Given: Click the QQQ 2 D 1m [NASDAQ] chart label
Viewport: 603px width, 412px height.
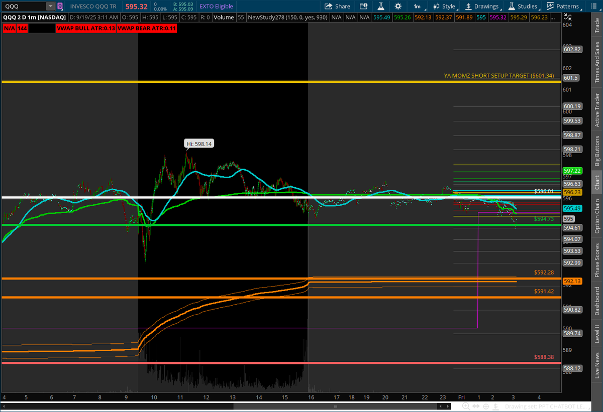Looking at the screenshot, I should [x=35, y=17].
